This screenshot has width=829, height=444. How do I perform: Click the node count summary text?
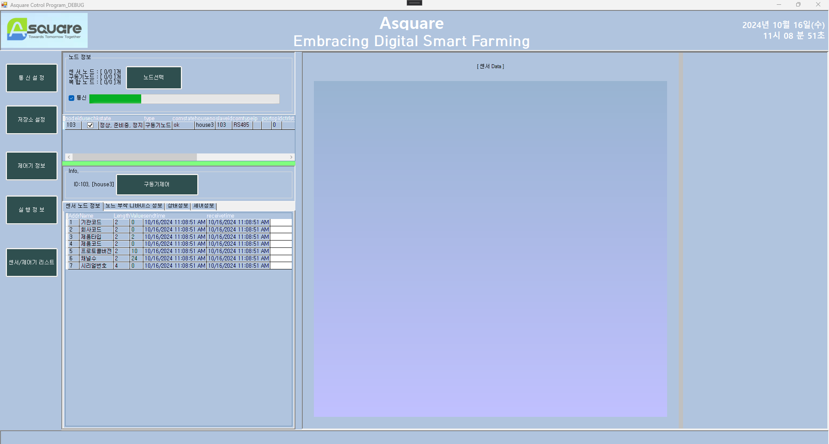point(95,77)
